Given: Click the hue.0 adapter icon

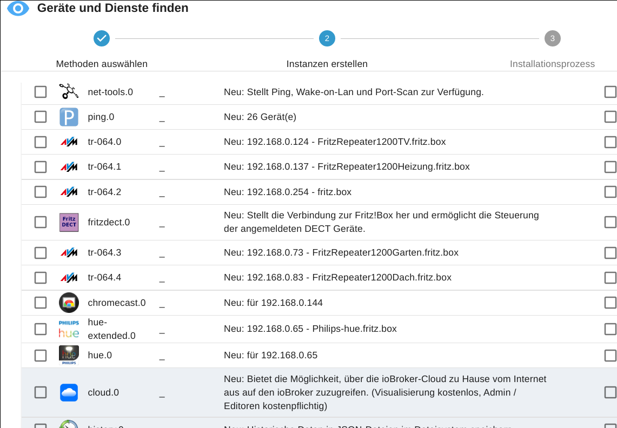Looking at the screenshot, I should tap(69, 355).
